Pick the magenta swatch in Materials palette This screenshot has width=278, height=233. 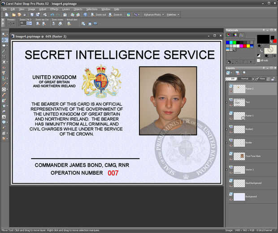coord(241,46)
